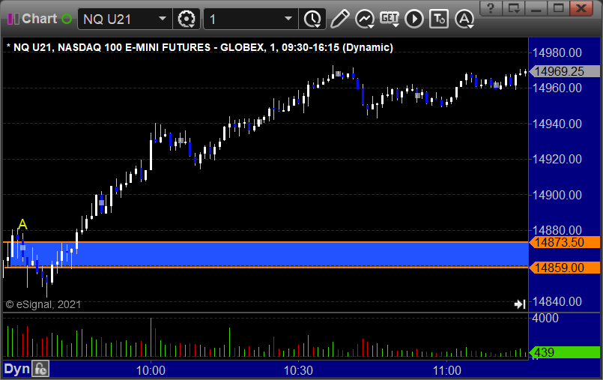This screenshot has height=380, width=603.
Task: Click the 14840.00 price axis label
Action: [x=557, y=301]
